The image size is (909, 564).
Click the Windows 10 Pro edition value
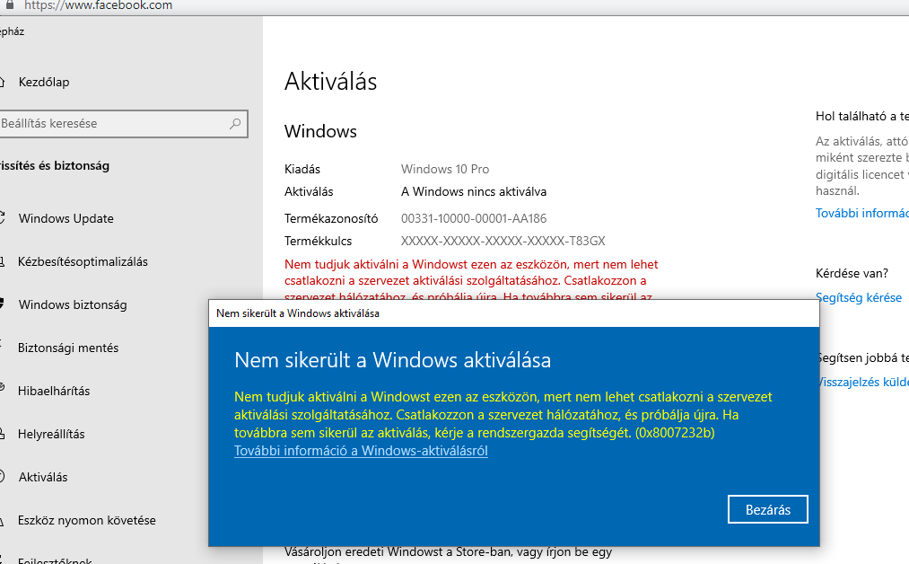(445, 170)
